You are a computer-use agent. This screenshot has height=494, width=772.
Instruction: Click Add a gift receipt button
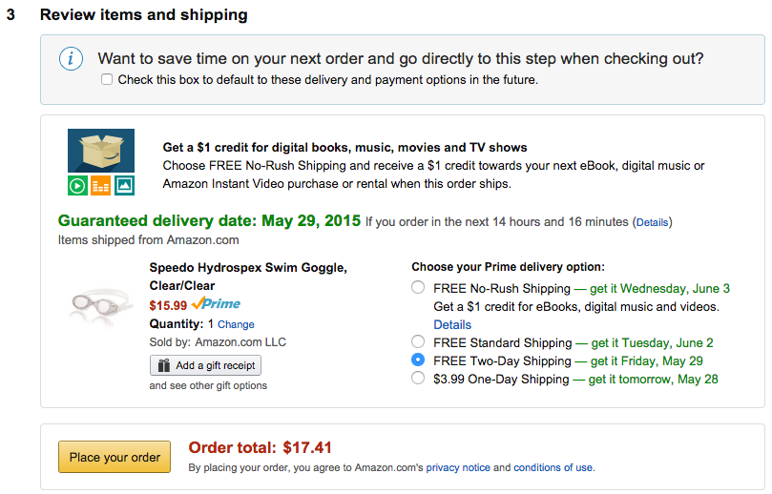[x=205, y=365]
